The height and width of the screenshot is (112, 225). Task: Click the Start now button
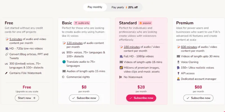click(x=27, y=98)
